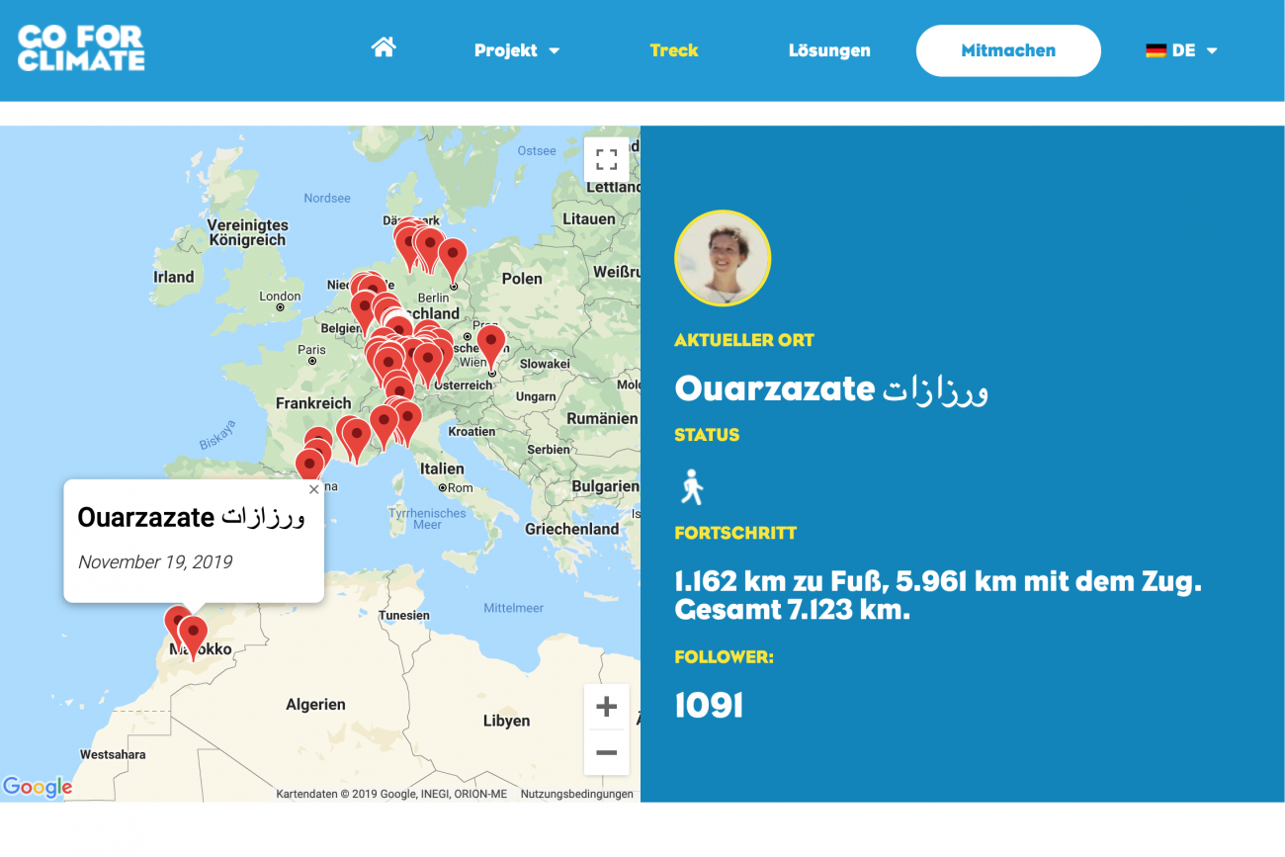Click the home icon in navigation
The height and width of the screenshot is (857, 1285).
pyautogui.click(x=384, y=47)
